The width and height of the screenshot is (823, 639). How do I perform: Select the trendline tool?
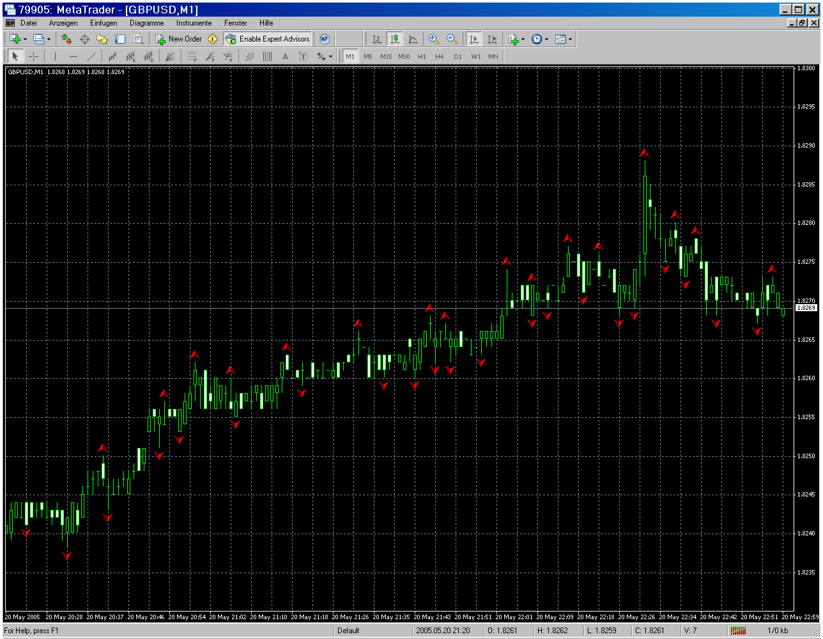pyautogui.click(x=91, y=56)
